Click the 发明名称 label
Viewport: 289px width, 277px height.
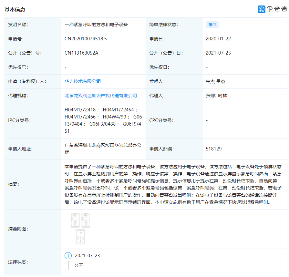click(18, 25)
